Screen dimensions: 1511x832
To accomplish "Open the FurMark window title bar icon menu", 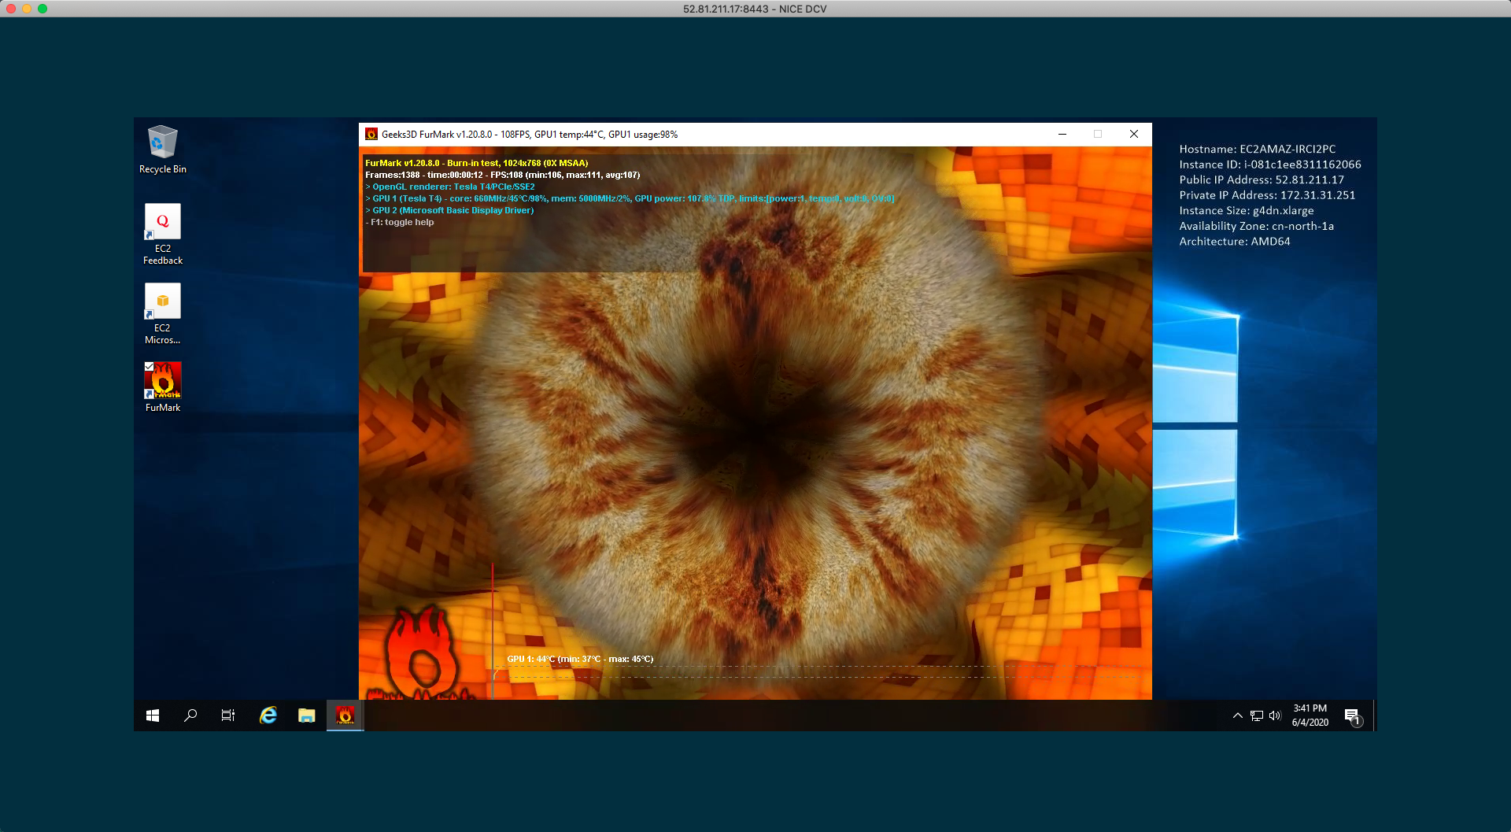I will pos(371,135).
